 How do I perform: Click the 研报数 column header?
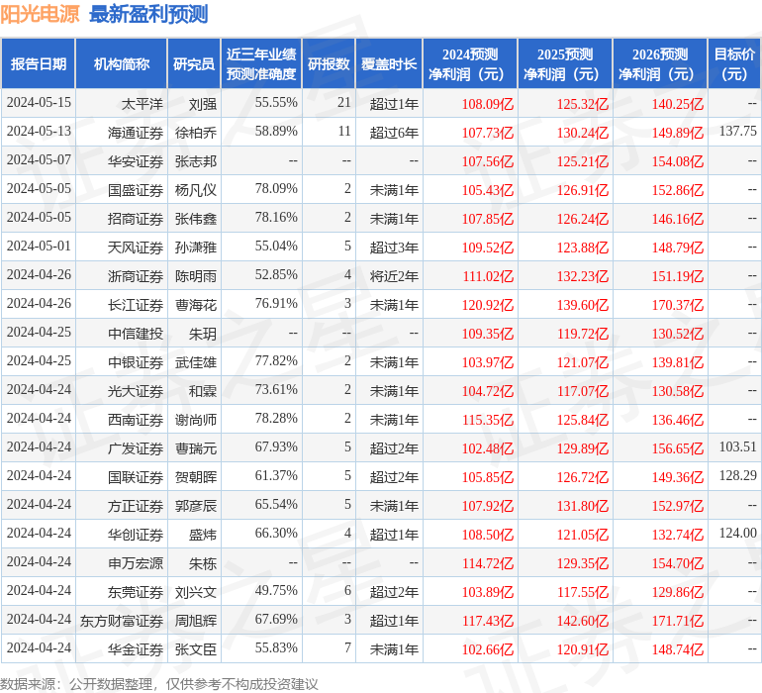[x=329, y=63]
